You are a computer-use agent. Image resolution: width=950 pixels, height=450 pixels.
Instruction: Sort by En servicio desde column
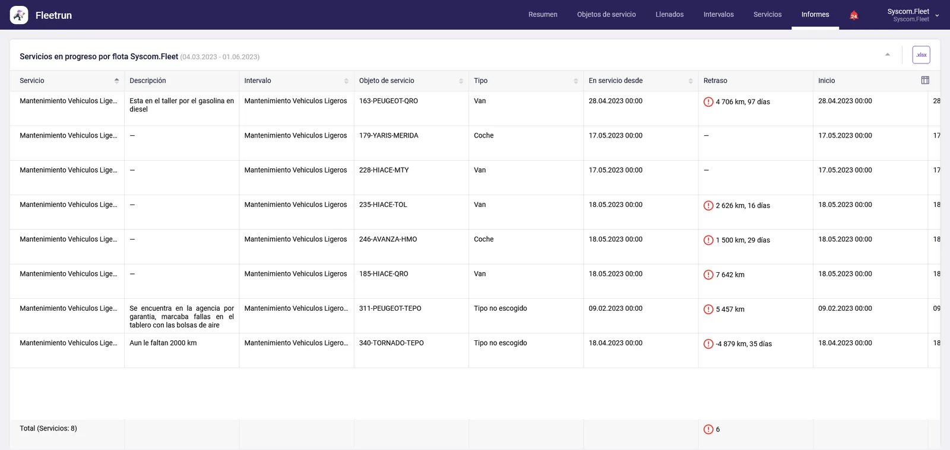point(691,81)
